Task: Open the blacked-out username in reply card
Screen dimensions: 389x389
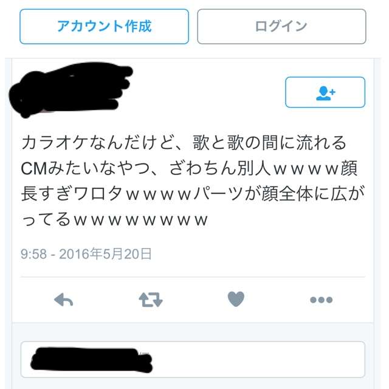Action: [91, 360]
